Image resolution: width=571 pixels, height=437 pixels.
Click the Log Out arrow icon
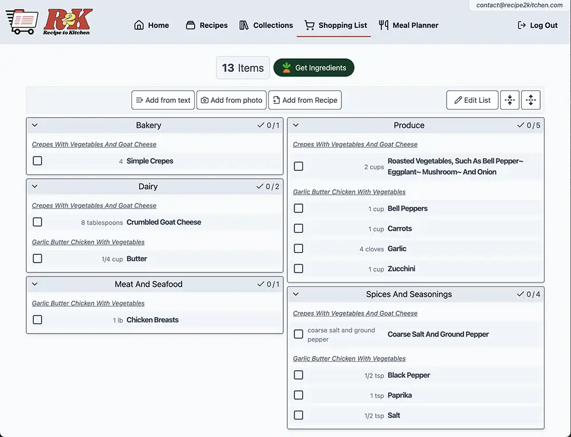(x=521, y=25)
